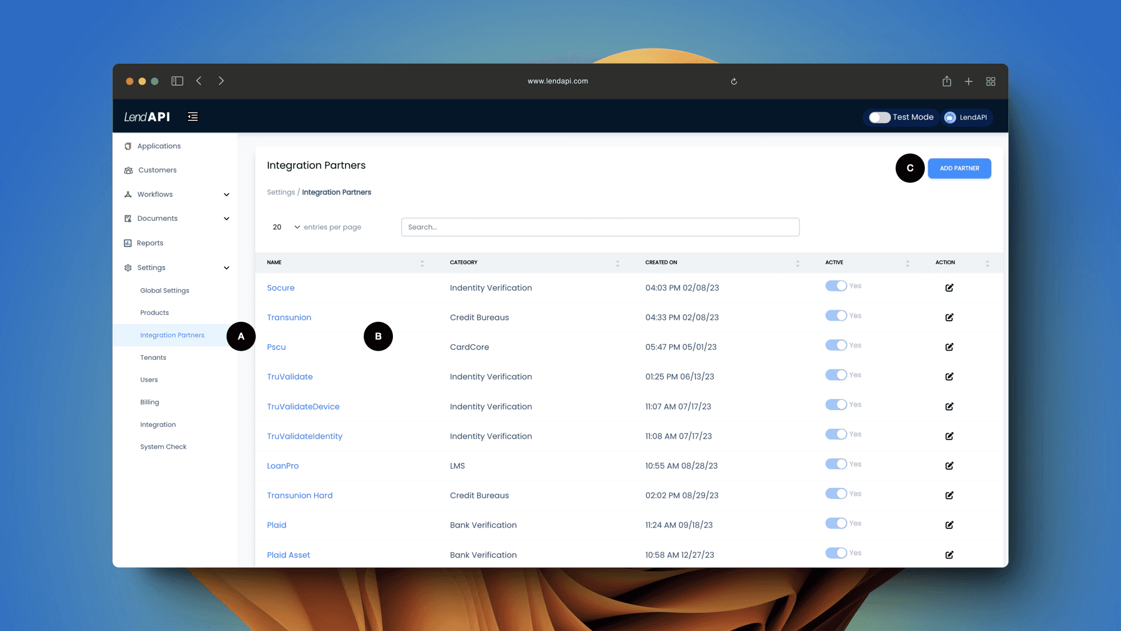Click the edit icon for Transunion
Viewport: 1121px width, 631px height.
[x=949, y=317]
